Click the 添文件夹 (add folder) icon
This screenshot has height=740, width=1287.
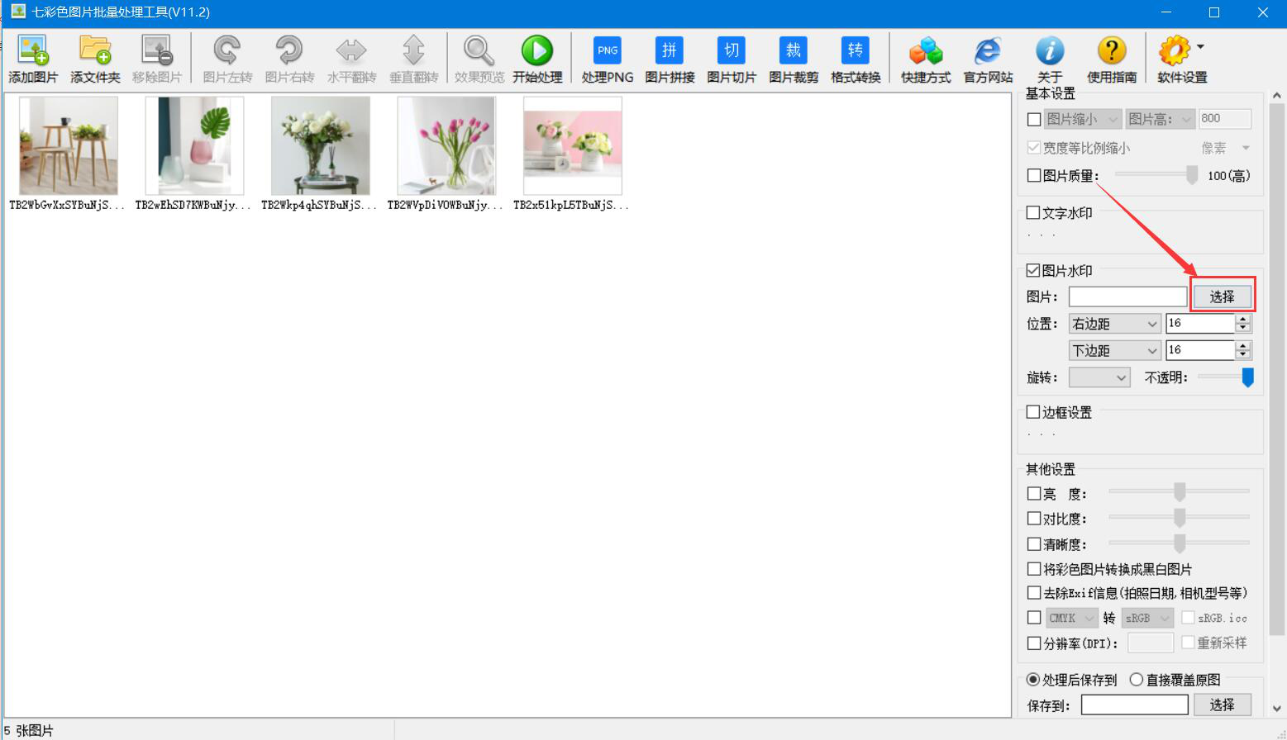click(95, 59)
